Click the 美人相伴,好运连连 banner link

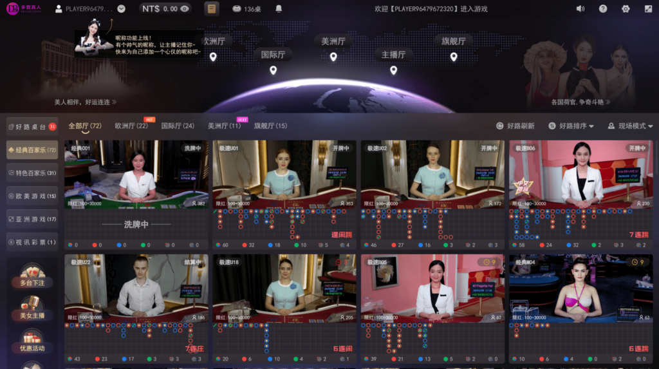pos(85,102)
